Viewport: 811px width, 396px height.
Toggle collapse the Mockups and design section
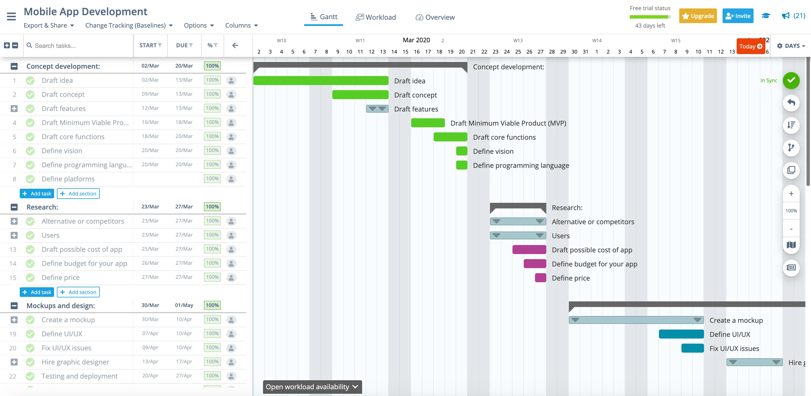(14, 305)
